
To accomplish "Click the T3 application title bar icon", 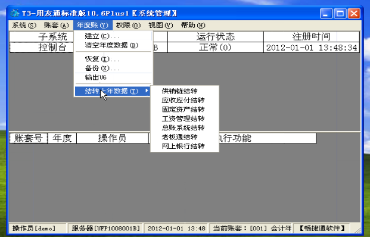I will pos(15,13).
